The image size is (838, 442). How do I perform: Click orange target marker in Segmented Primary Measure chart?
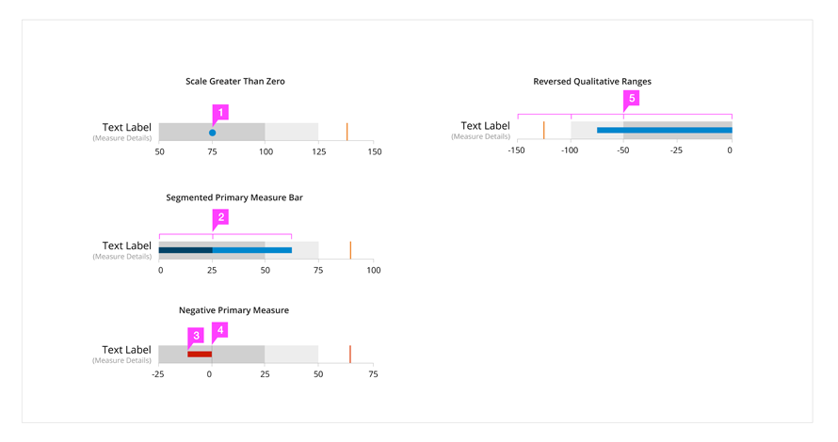[x=350, y=250]
